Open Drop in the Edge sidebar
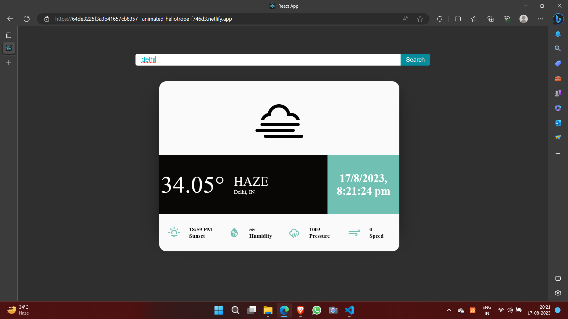Screen dimensions: 568x319 (x=558, y=137)
